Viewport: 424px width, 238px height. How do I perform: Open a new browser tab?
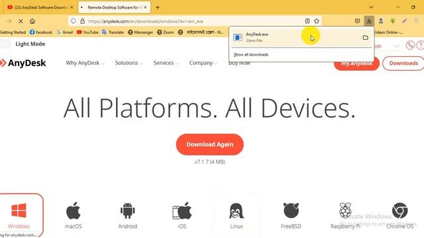point(158,7)
